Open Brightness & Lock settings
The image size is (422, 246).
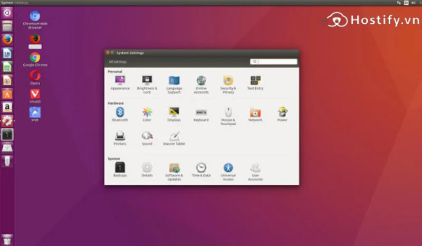click(x=147, y=84)
